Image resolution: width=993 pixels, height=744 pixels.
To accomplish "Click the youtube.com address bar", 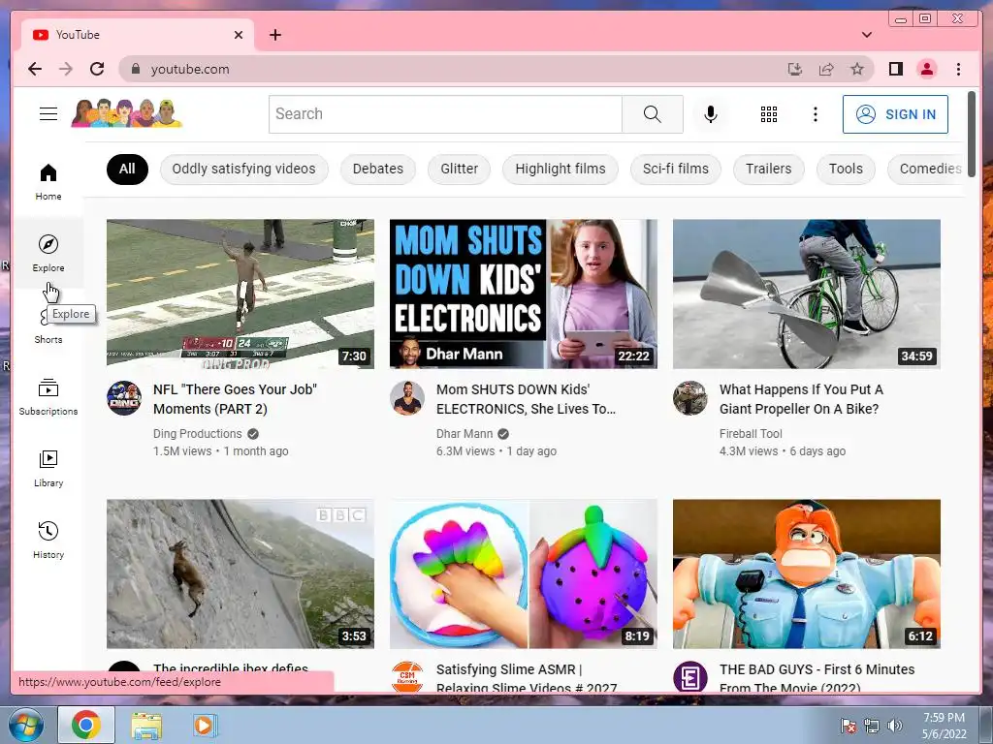I will point(456,69).
